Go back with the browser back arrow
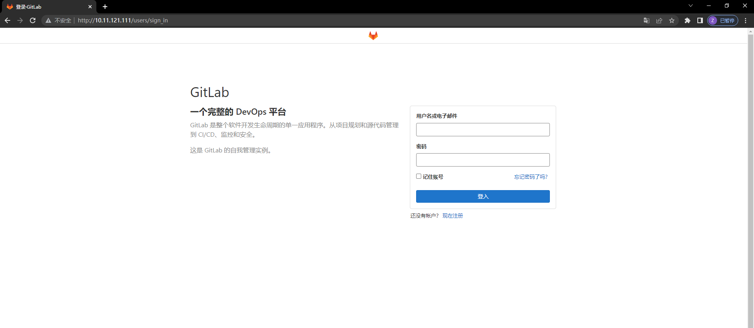The height and width of the screenshot is (328, 754). click(7, 20)
